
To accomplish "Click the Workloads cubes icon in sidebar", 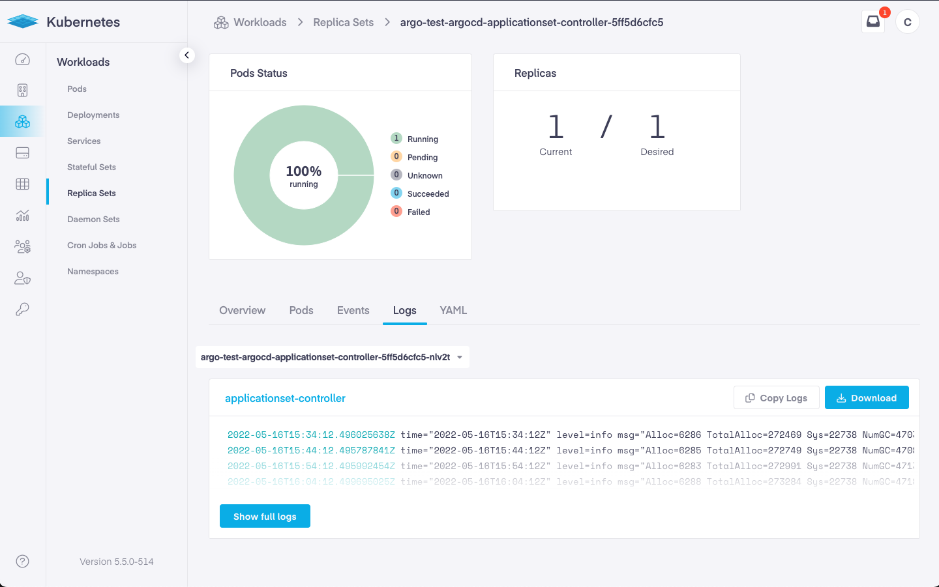I will 22,122.
